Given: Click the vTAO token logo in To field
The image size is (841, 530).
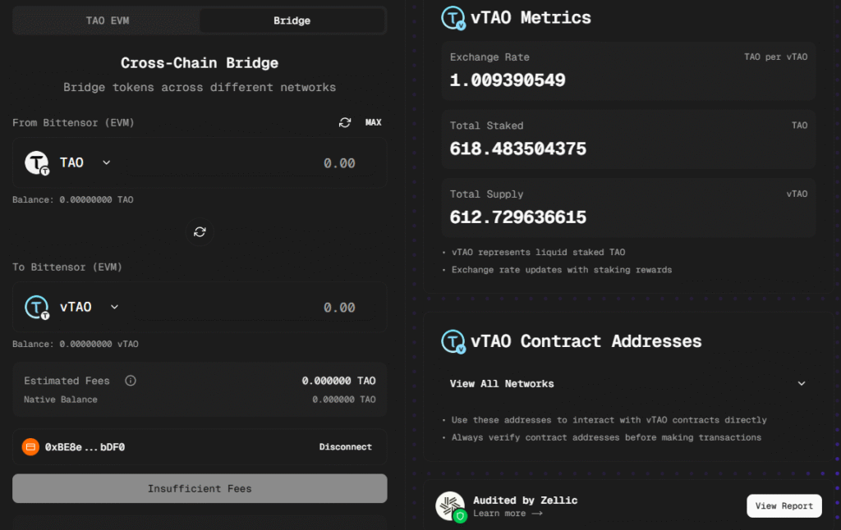Looking at the screenshot, I should [x=38, y=307].
